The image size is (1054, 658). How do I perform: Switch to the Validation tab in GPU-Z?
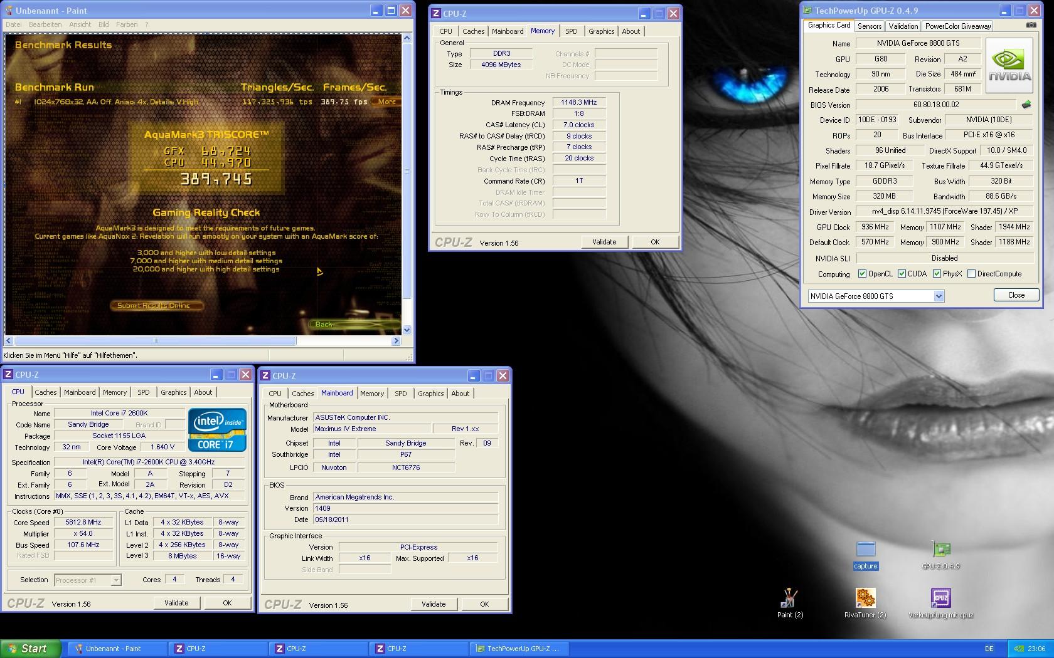point(903,26)
